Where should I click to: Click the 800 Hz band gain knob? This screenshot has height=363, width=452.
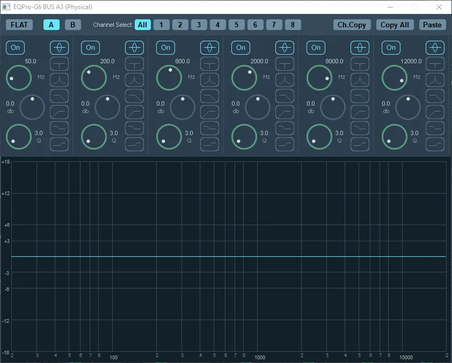point(183,107)
